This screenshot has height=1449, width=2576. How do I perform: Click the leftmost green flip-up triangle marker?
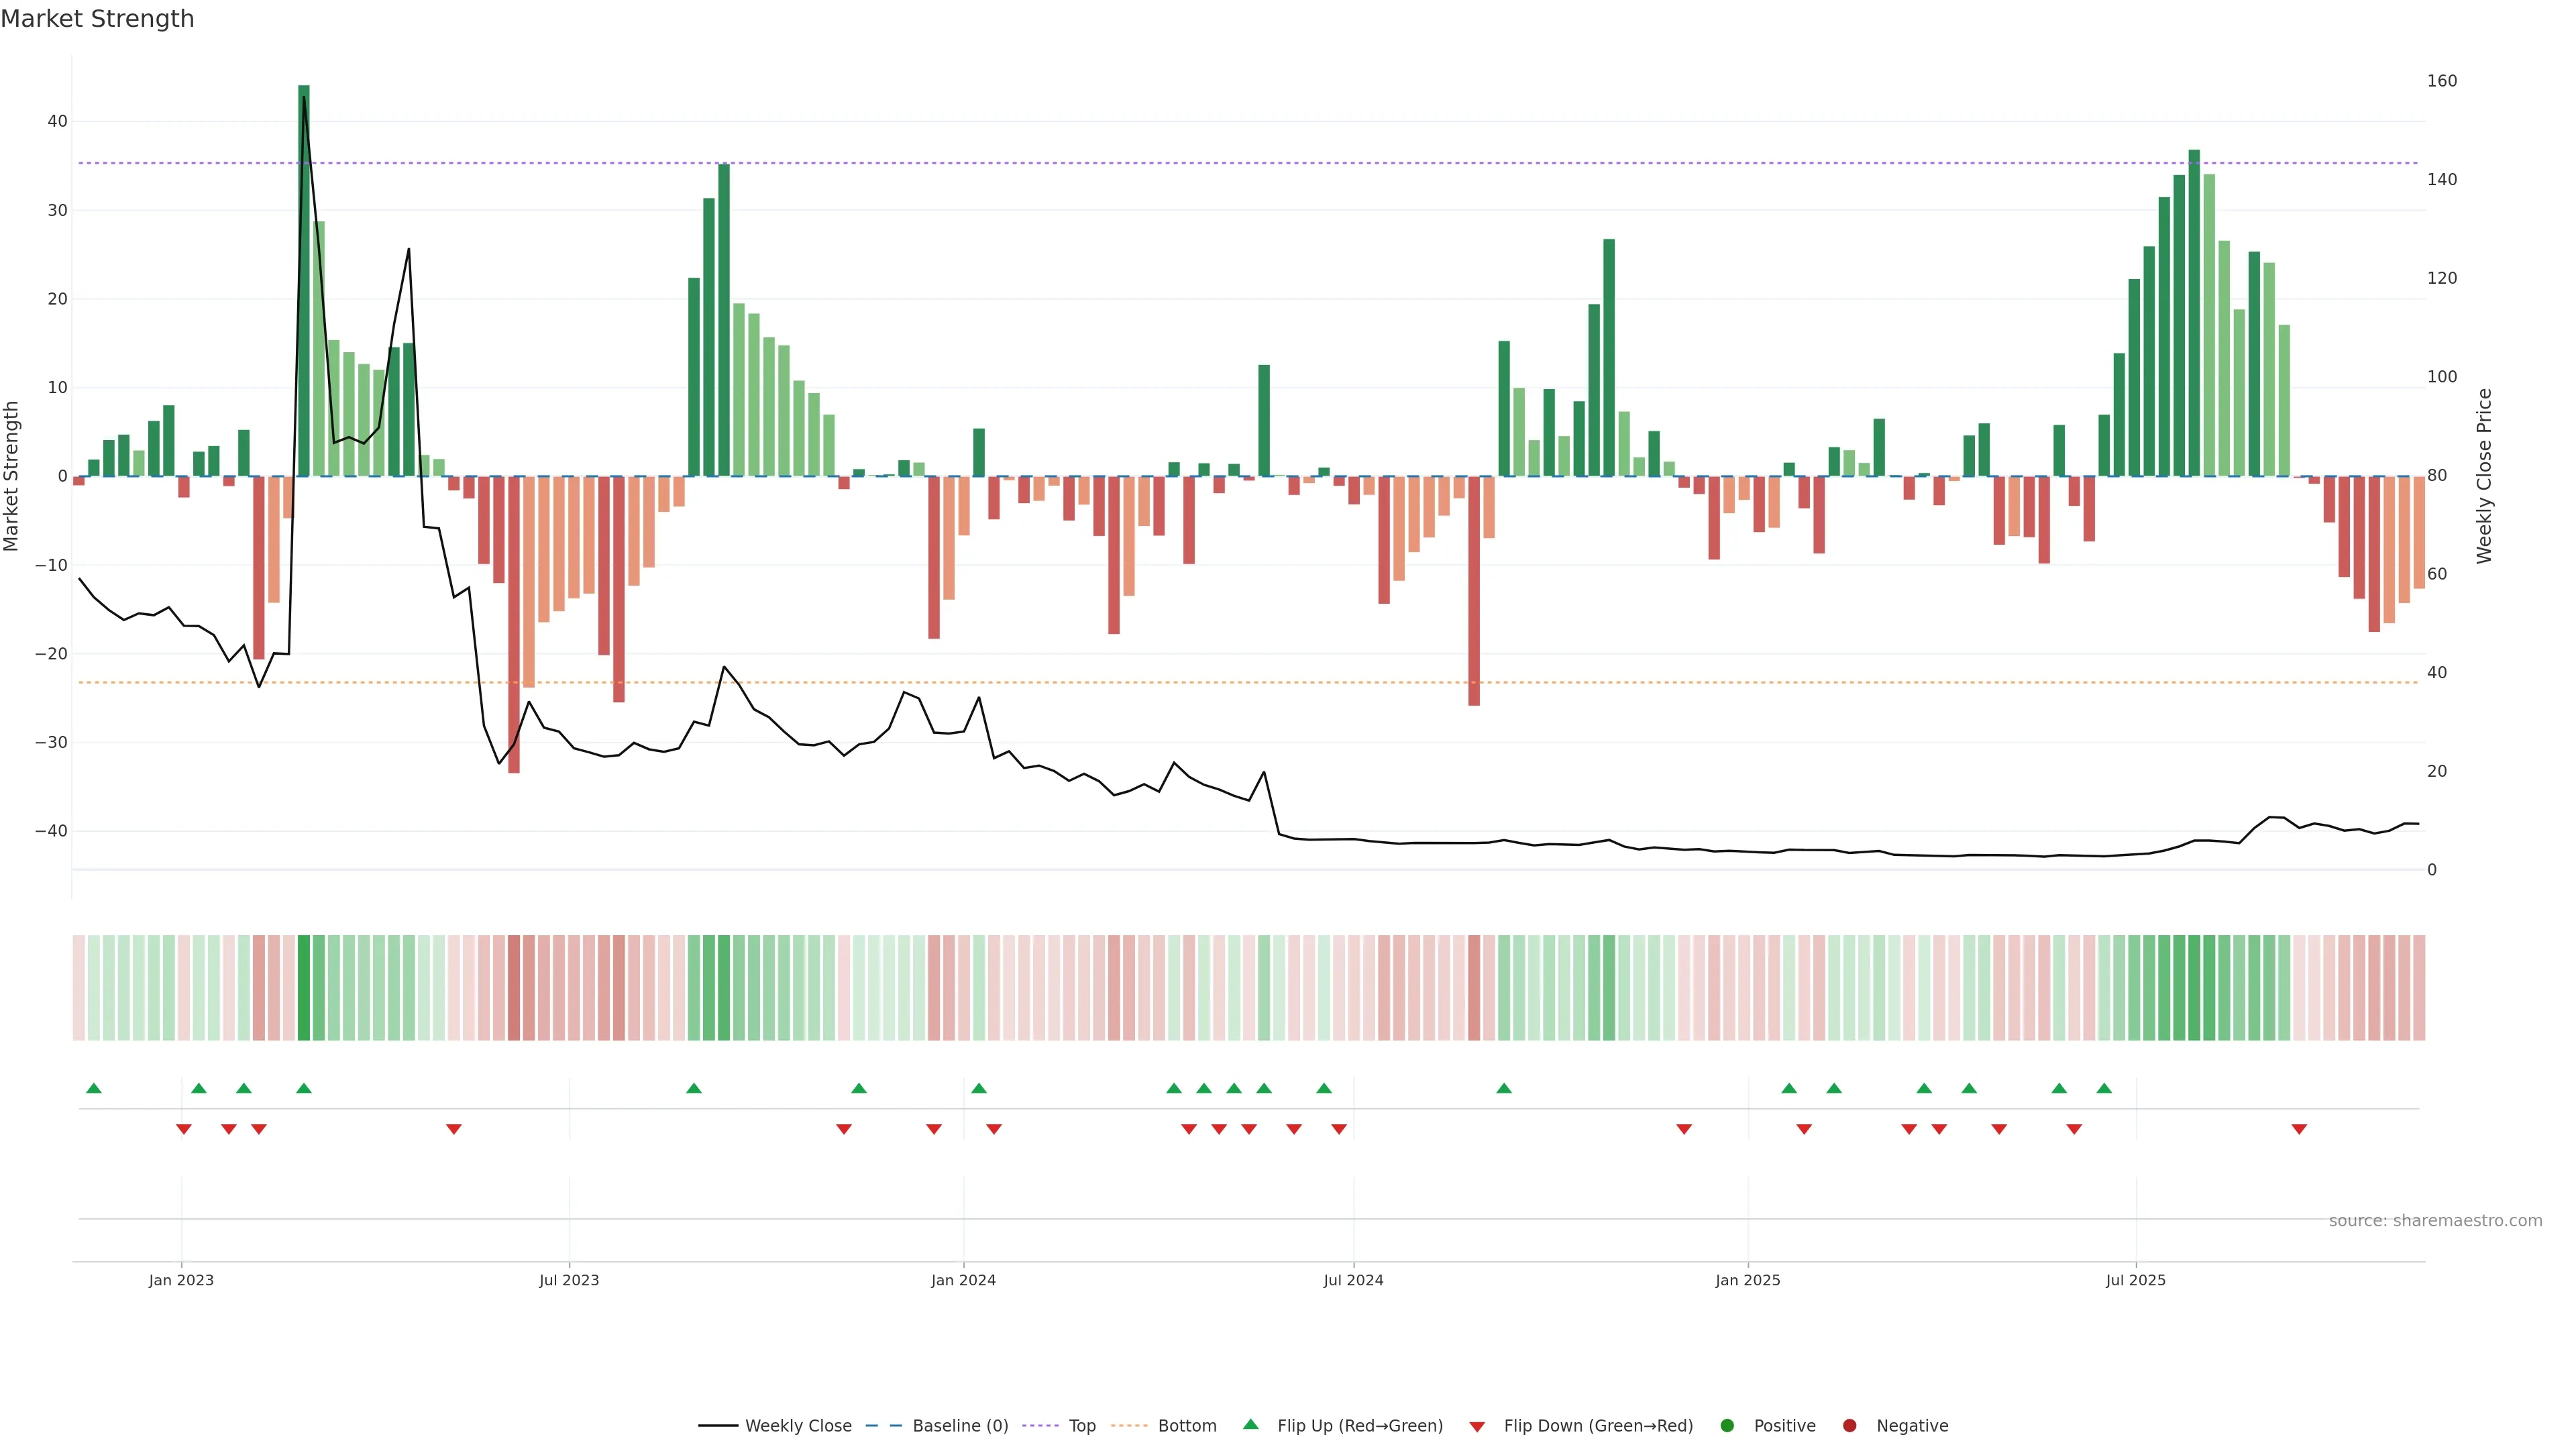pos(94,1088)
